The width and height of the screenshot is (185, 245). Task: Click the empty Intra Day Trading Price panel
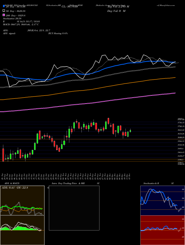[74, 208]
